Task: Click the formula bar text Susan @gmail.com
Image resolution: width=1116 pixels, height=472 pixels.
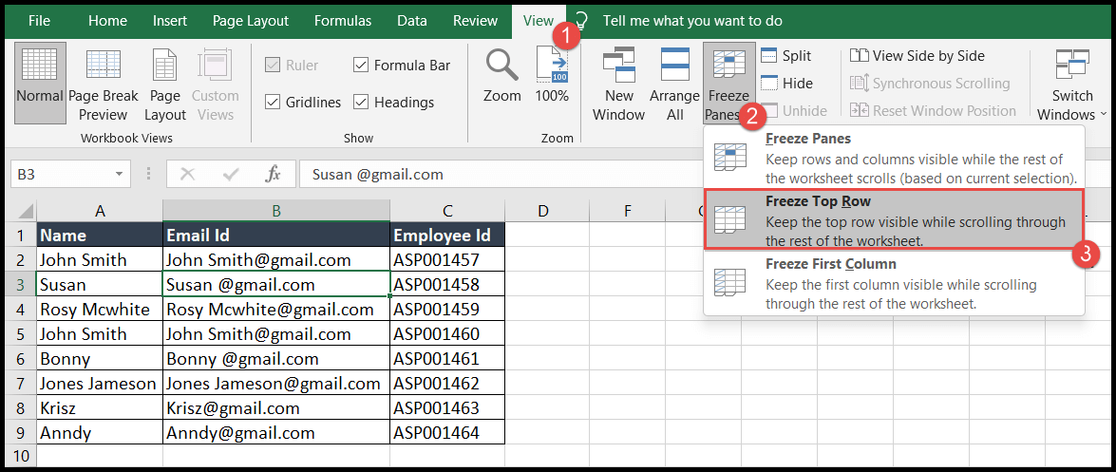Action: [377, 175]
